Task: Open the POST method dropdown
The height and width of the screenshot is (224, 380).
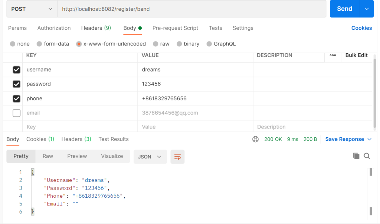Action: point(32,9)
